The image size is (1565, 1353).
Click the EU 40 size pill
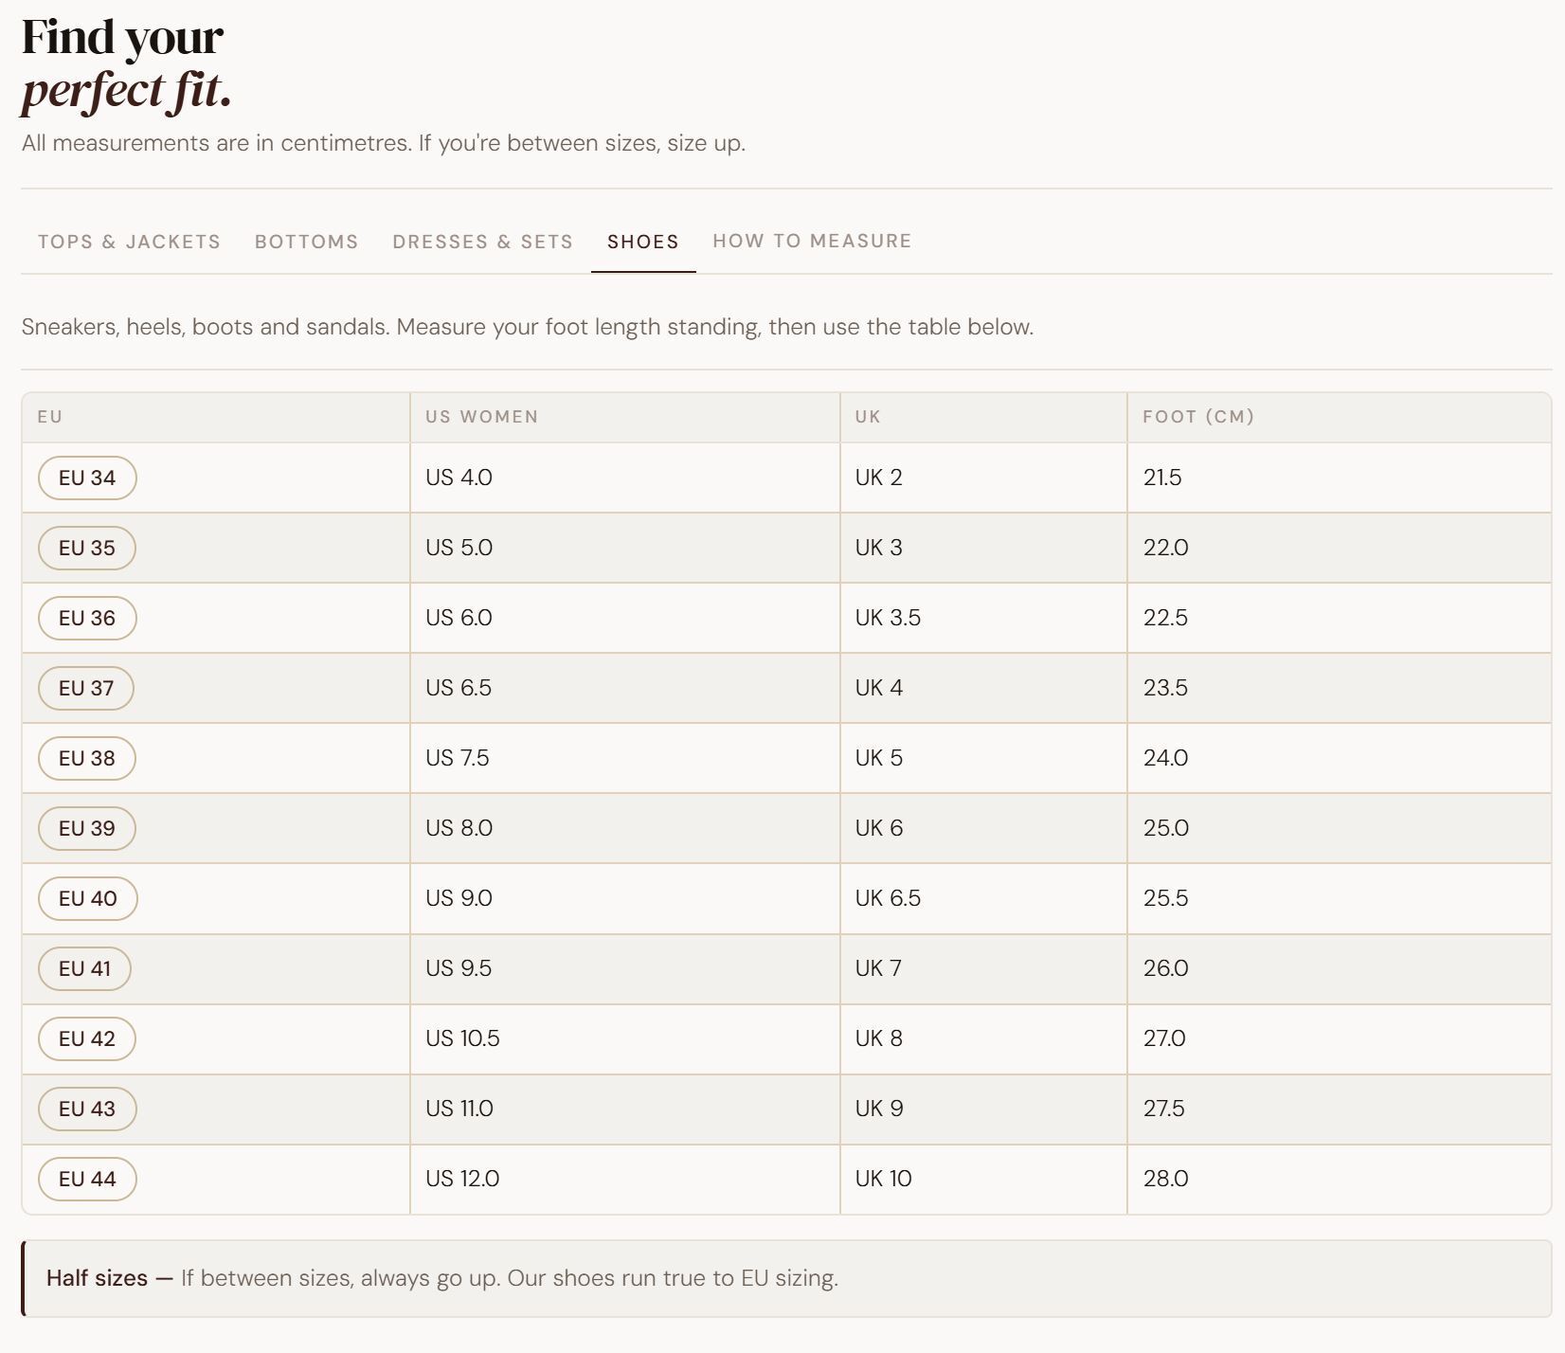[x=88, y=898]
